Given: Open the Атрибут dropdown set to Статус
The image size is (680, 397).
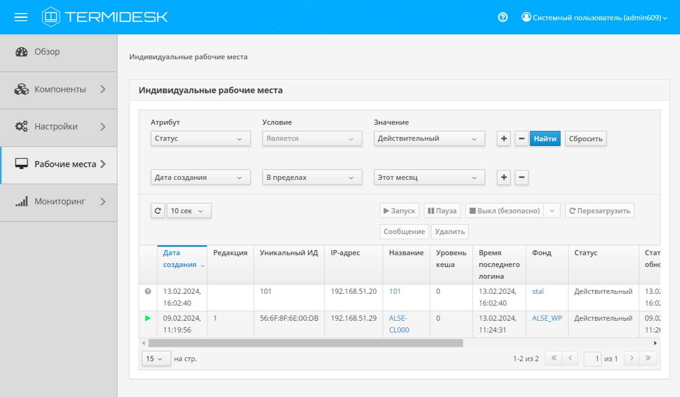Looking at the screenshot, I should [x=200, y=138].
